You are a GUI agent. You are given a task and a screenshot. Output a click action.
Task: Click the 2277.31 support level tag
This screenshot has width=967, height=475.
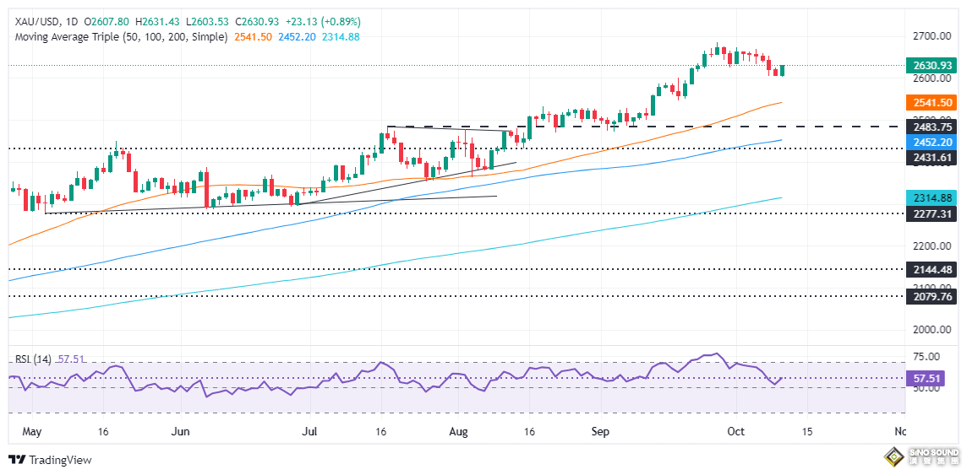931,214
